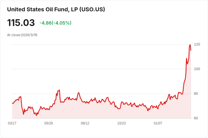Click the chart's highest peak near 120
The width and height of the screenshot is (208, 138).
coord(190,45)
